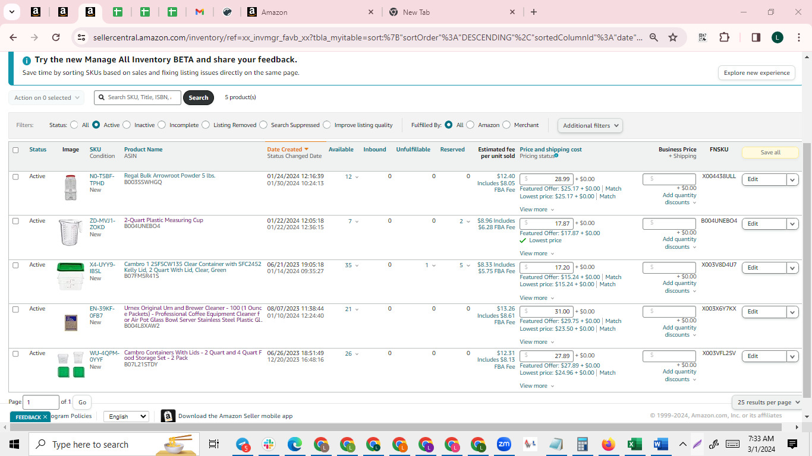Sort by the Date Created column header
This screenshot has width=812, height=456.
(x=288, y=150)
